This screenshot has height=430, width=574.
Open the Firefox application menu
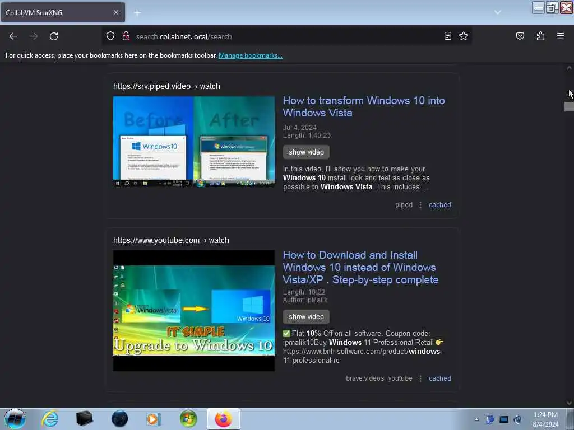pyautogui.click(x=560, y=36)
